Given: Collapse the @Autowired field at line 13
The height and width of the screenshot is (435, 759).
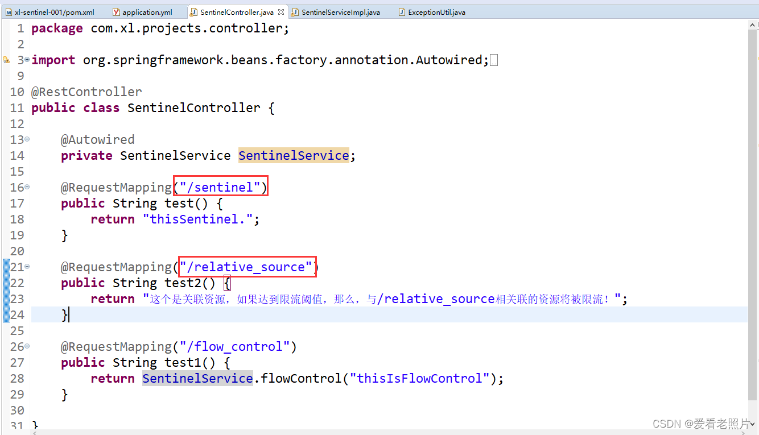Looking at the screenshot, I should click(27, 139).
